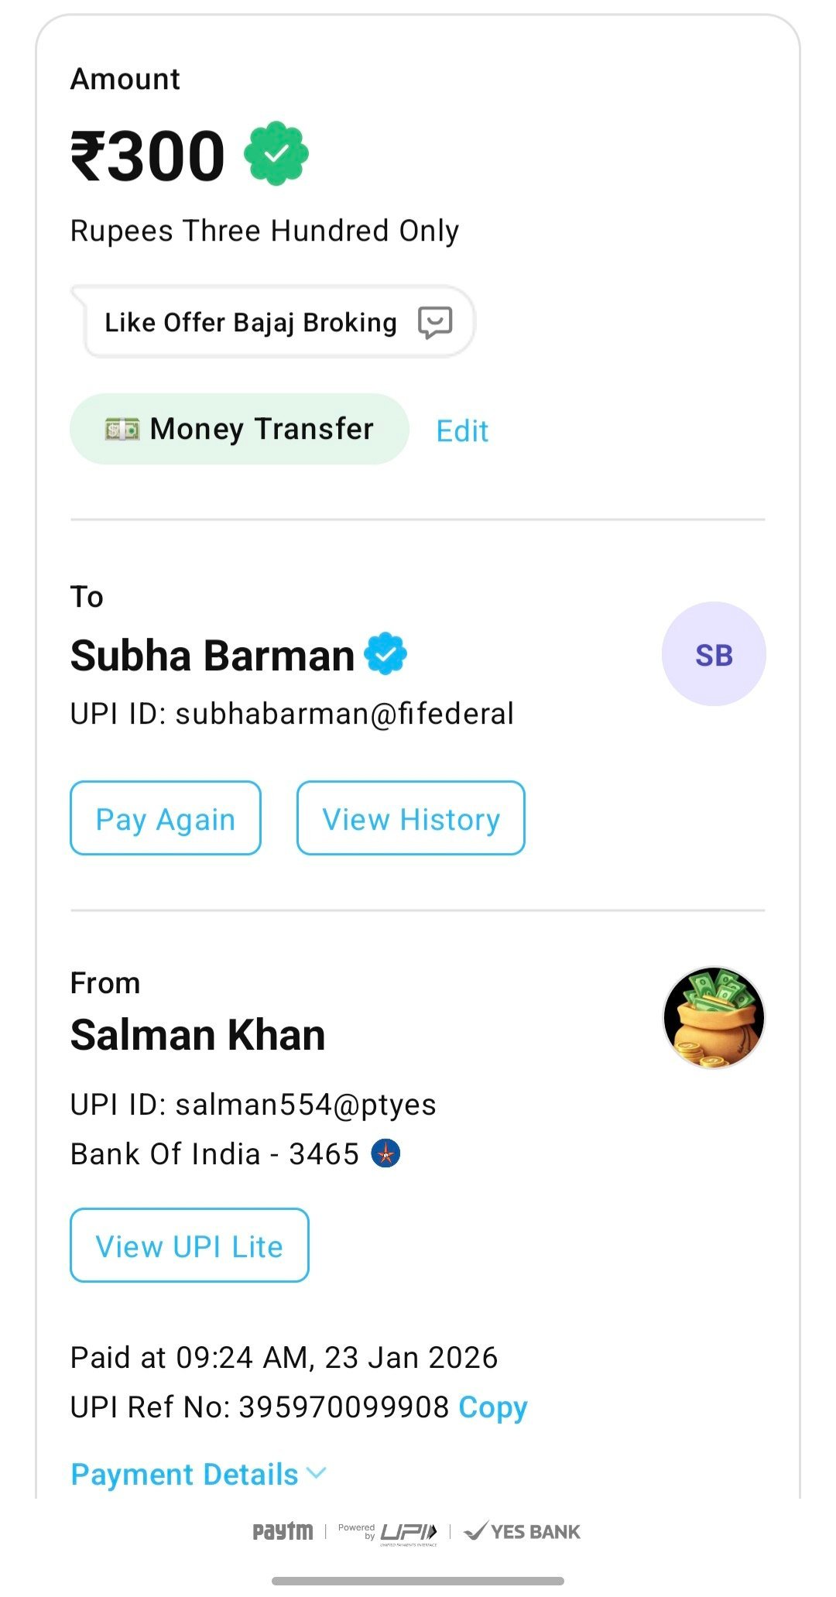Copy the UPI reference number
This screenshot has width=836, height=1597.
pyautogui.click(x=492, y=1407)
